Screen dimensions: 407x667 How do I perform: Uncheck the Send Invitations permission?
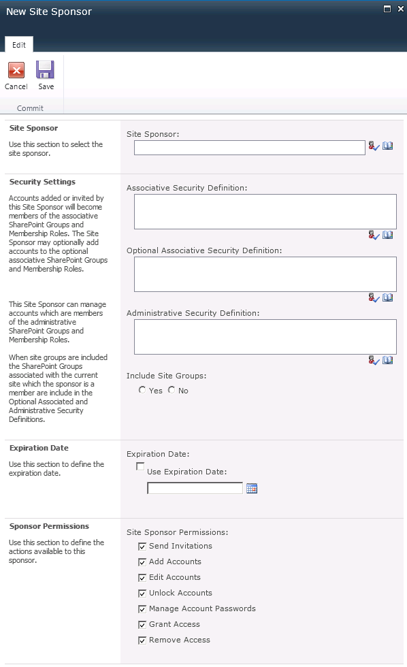tap(142, 546)
